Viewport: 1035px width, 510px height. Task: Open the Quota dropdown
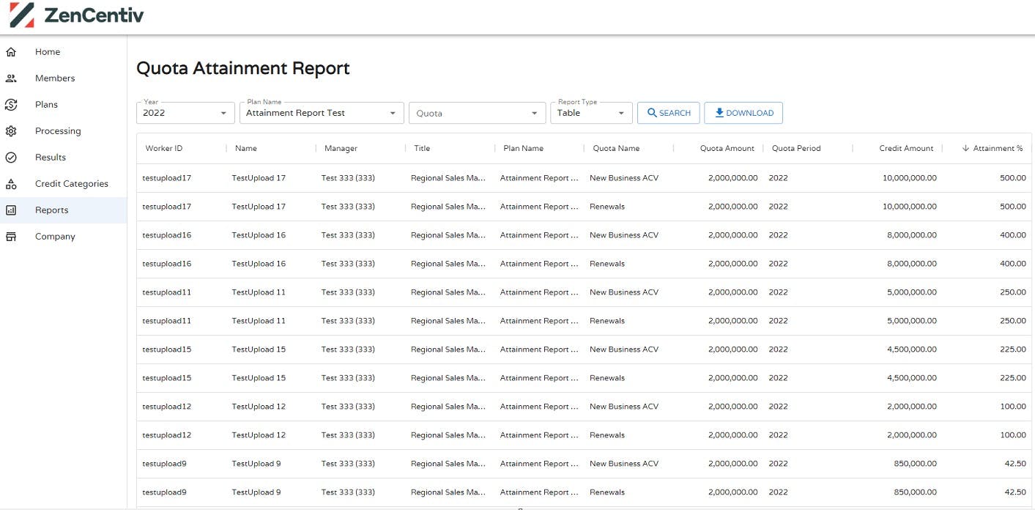(x=477, y=113)
